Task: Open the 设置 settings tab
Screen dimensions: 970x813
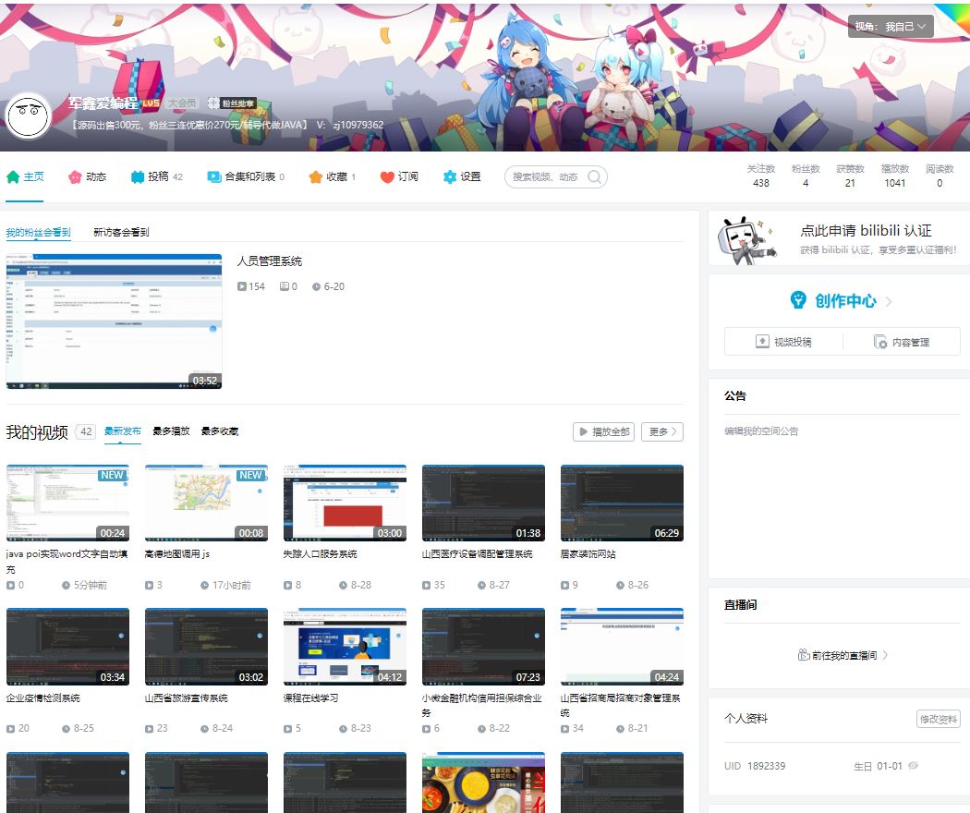Action: tap(462, 177)
